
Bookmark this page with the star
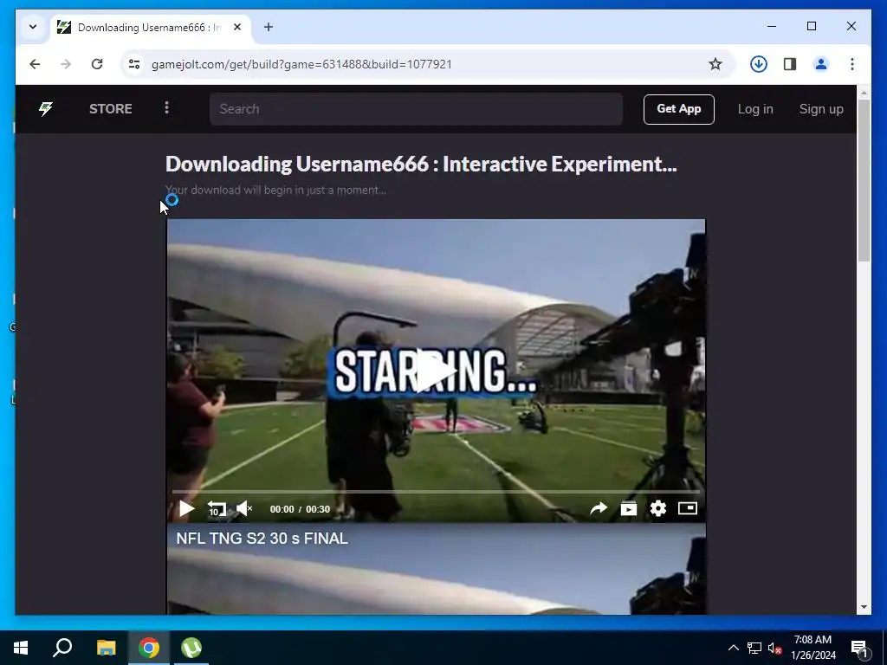(x=715, y=64)
